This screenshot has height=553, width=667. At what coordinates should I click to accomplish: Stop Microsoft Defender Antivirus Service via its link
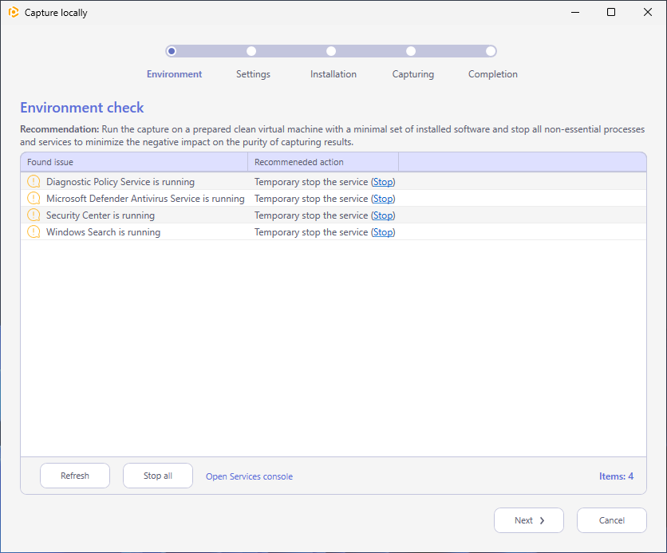[383, 199]
